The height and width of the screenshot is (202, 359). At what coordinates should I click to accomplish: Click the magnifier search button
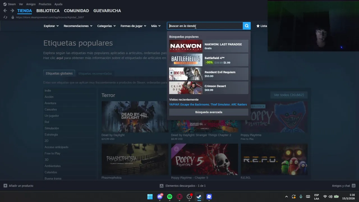tap(247, 26)
